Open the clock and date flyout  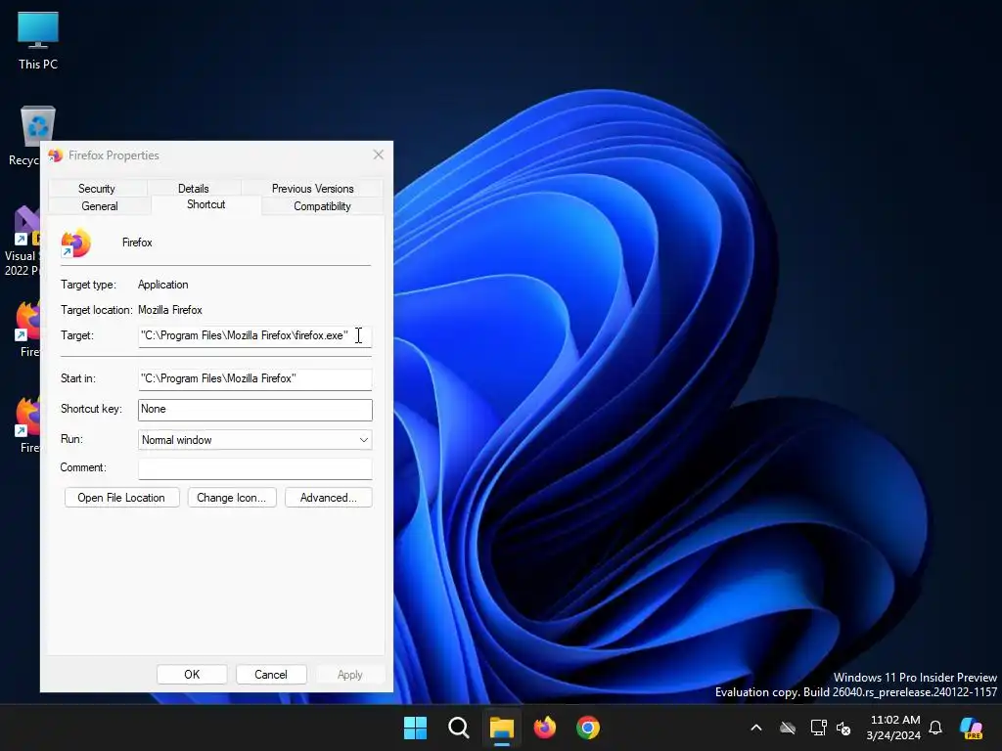click(x=893, y=728)
